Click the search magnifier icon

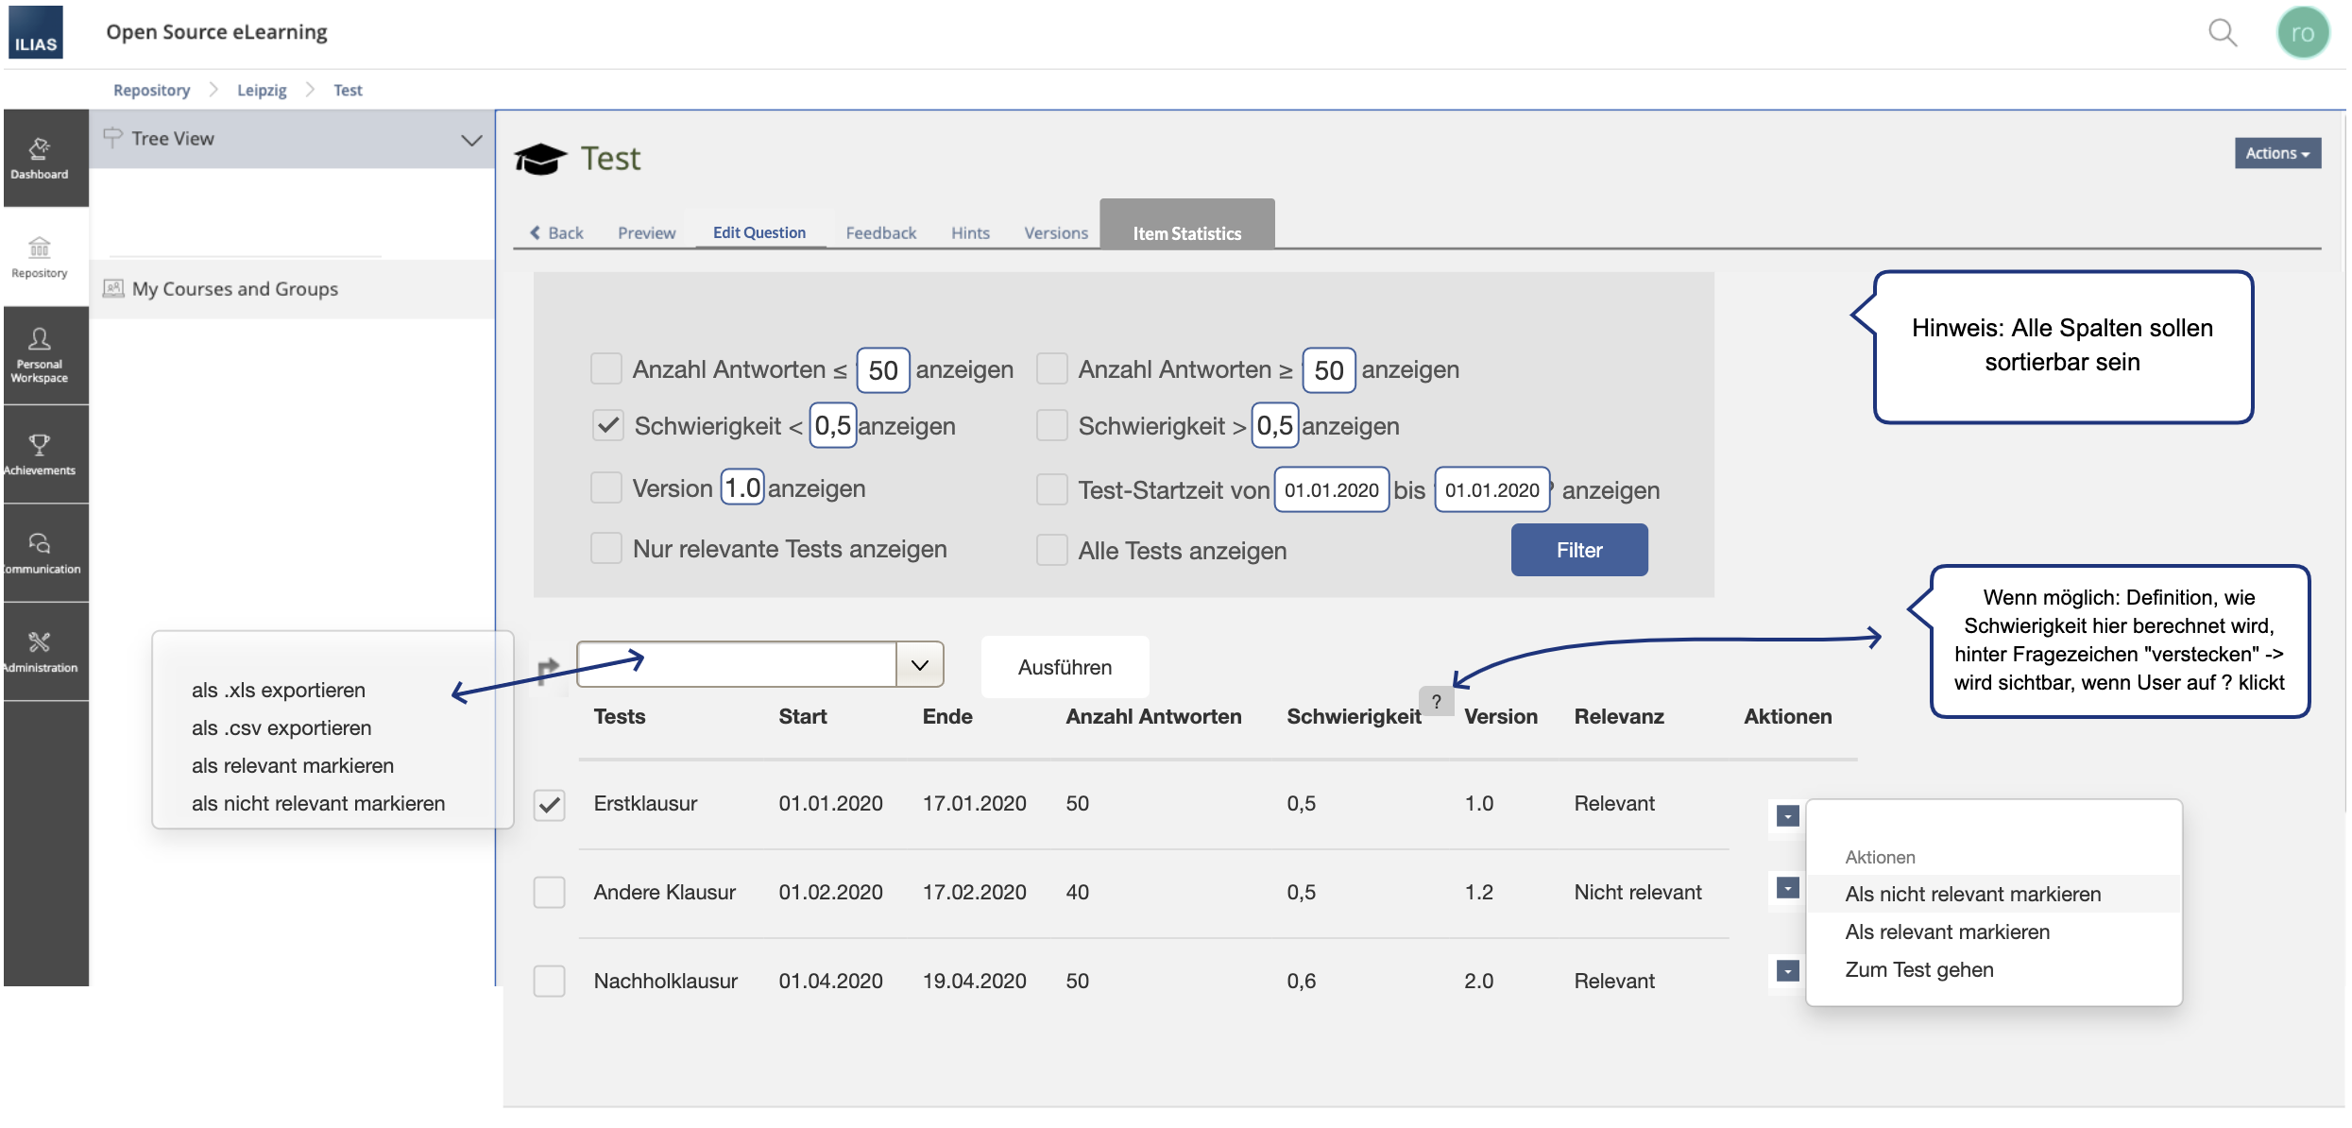(x=2222, y=33)
